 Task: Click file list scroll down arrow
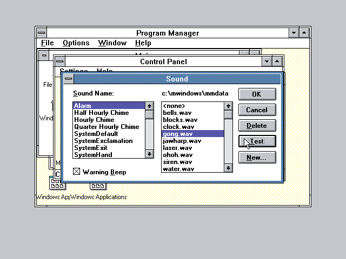pyautogui.click(x=228, y=168)
